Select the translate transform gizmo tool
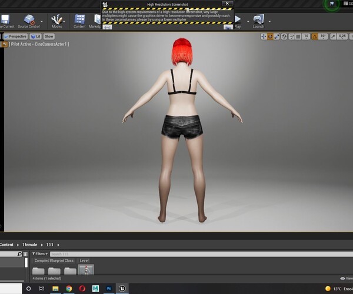This screenshot has height=294, width=353. (264, 36)
